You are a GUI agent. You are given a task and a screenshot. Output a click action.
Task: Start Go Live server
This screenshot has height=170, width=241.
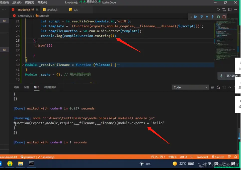click(218, 157)
